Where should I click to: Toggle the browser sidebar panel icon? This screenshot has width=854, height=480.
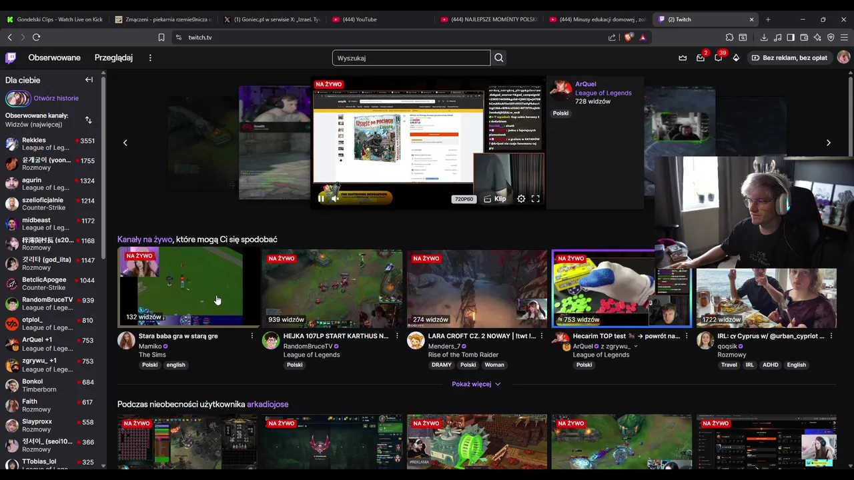791,37
